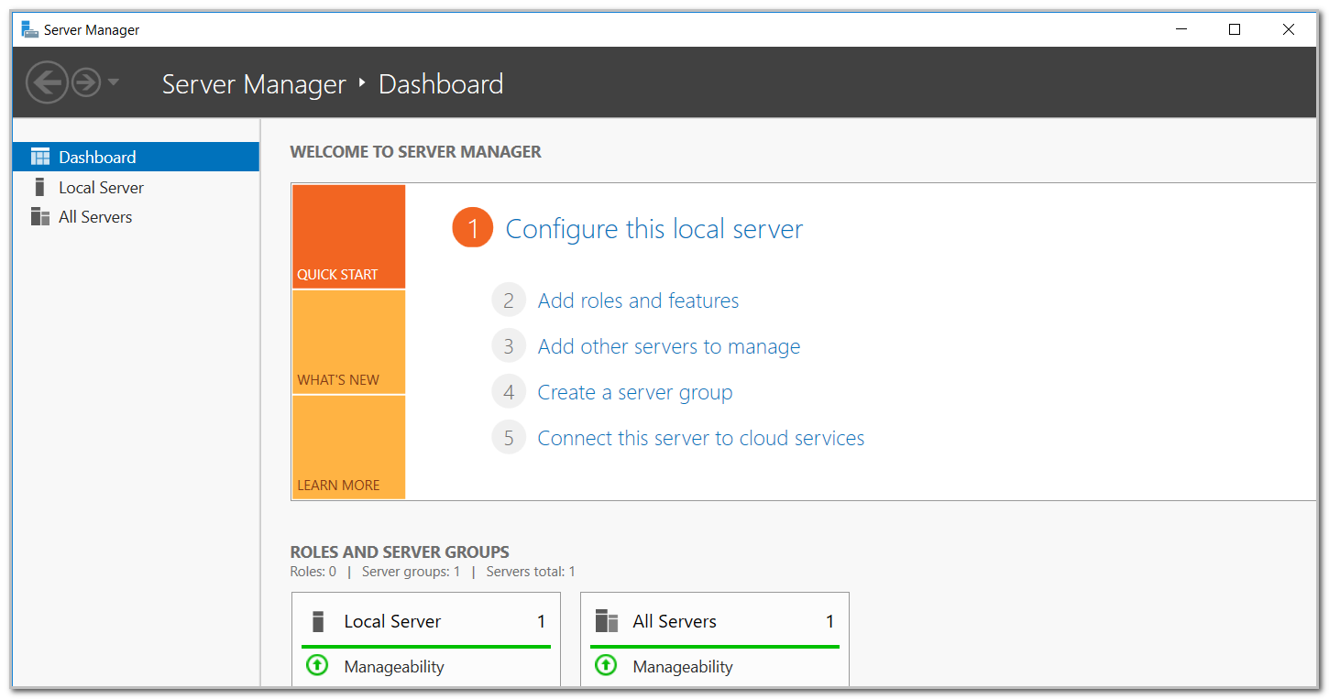Viewport: 1329px width, 699px height.
Task: Click the green Manageability status icon under All Servers
Action: [605, 665]
